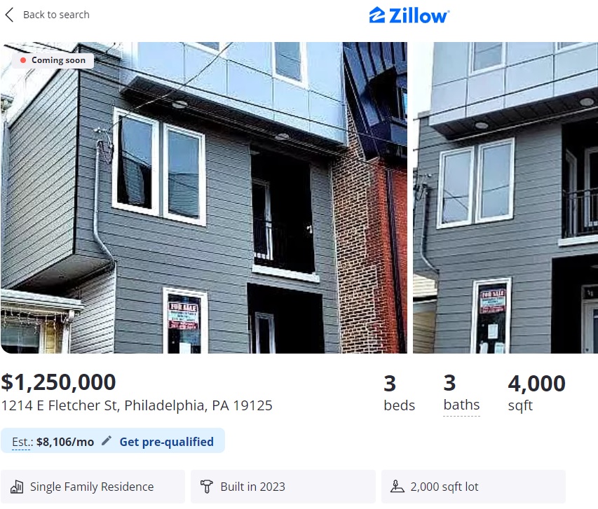Select the Single Family Residence chip

coord(93,487)
